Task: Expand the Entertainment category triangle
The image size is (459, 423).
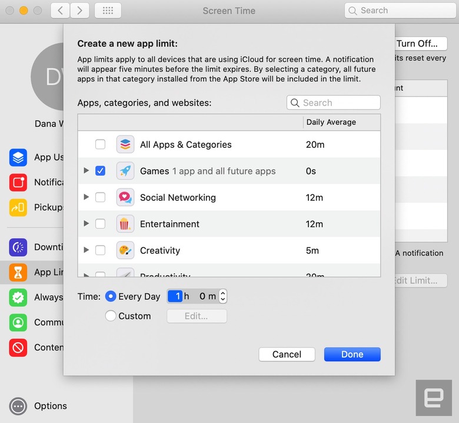Action: 86,223
